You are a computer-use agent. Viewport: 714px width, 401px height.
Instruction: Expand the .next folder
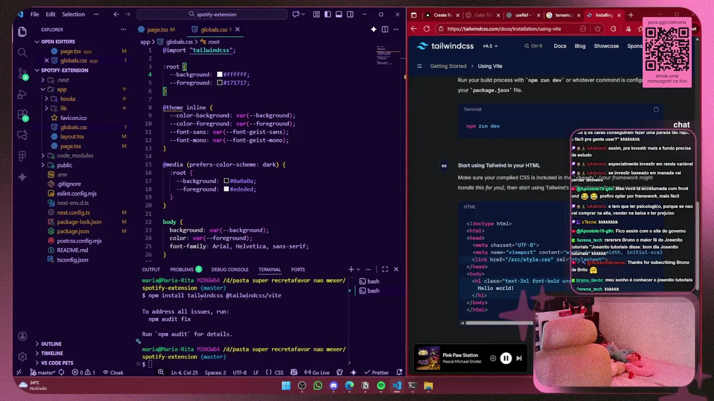tap(43, 80)
